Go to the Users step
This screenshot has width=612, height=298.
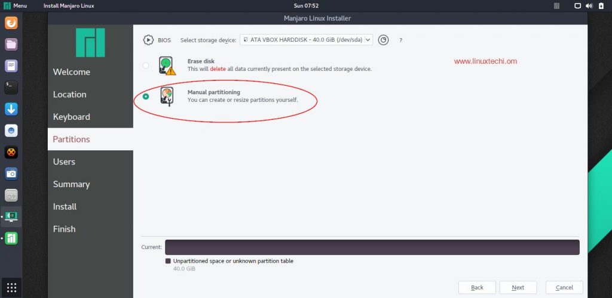(x=90, y=162)
